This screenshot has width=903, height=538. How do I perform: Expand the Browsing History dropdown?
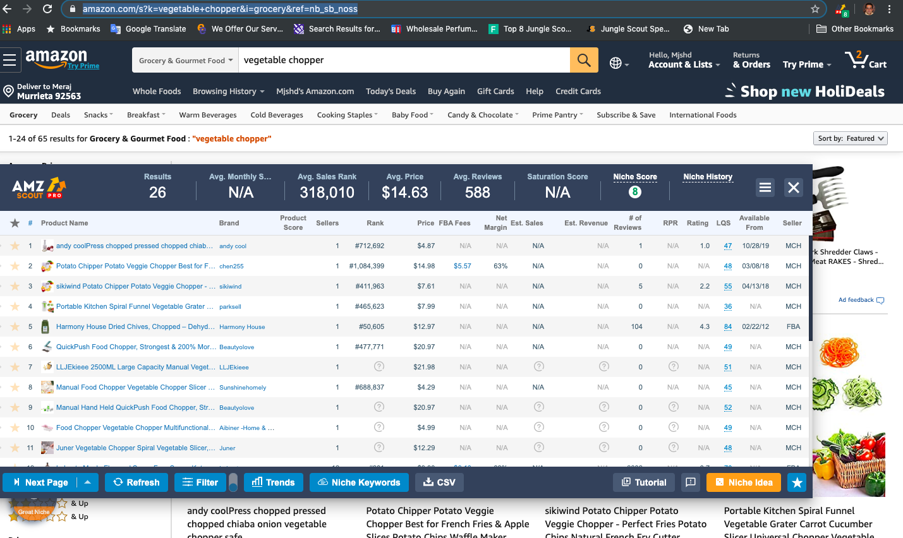(229, 91)
